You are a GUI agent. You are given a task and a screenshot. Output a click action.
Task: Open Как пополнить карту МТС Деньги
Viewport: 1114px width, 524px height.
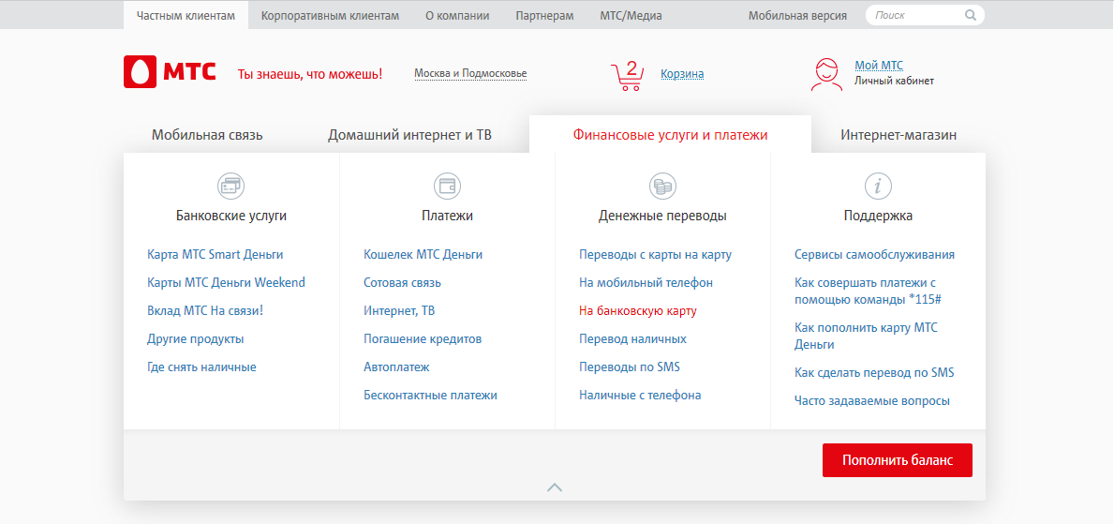click(866, 337)
